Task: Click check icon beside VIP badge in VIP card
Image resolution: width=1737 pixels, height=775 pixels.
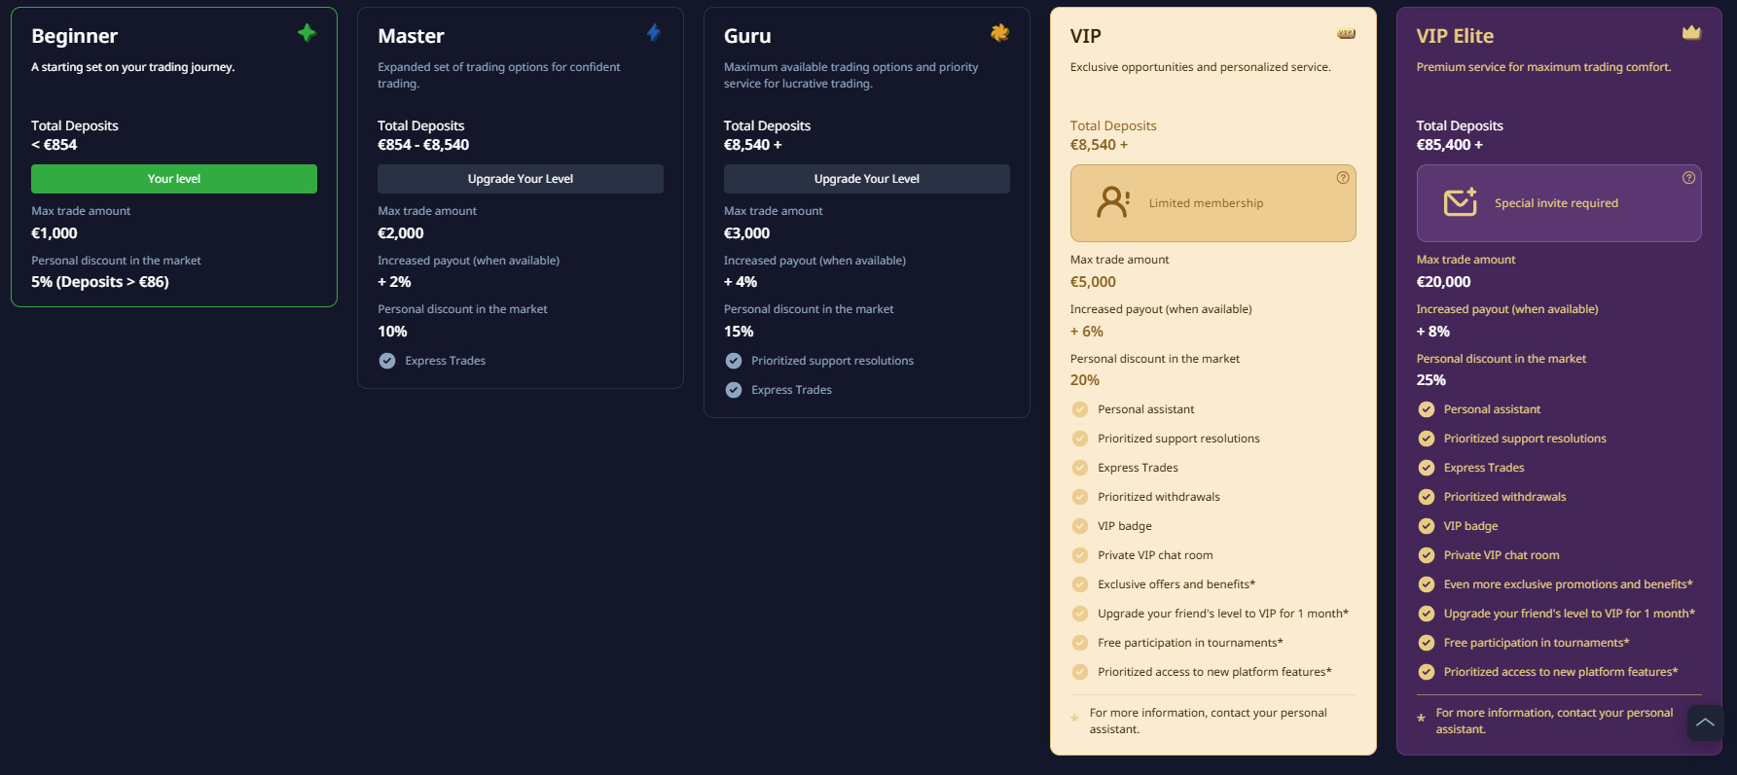Action: click(1080, 526)
